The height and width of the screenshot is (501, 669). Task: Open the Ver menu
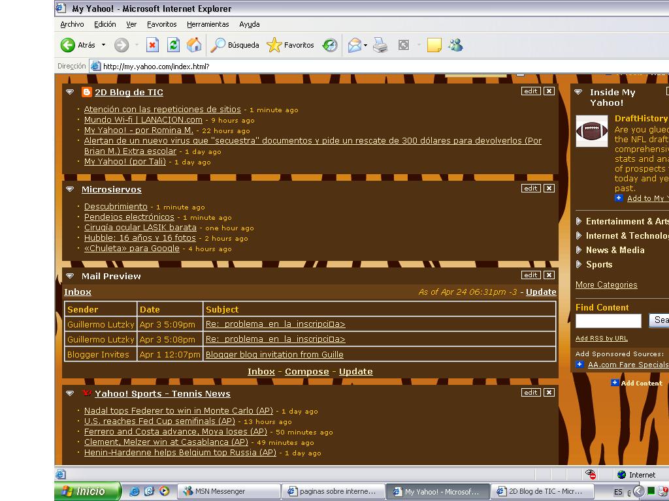click(131, 24)
